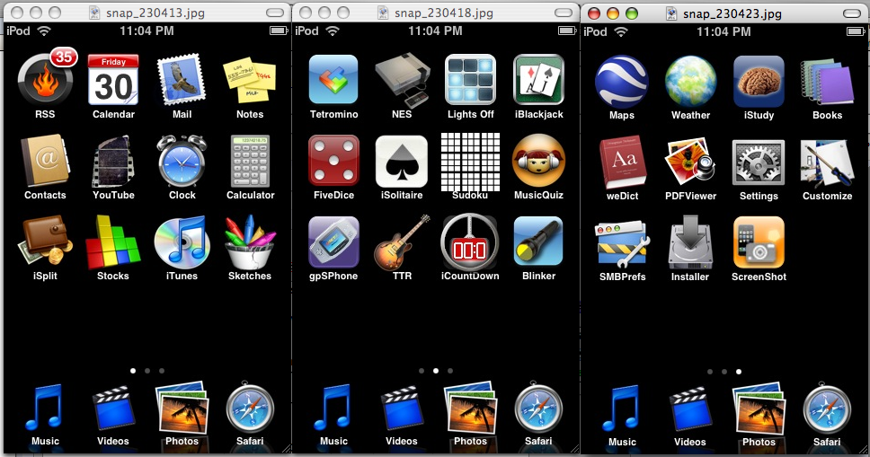Click toolbar pill button of snap_230423.jpg window

[852, 13]
